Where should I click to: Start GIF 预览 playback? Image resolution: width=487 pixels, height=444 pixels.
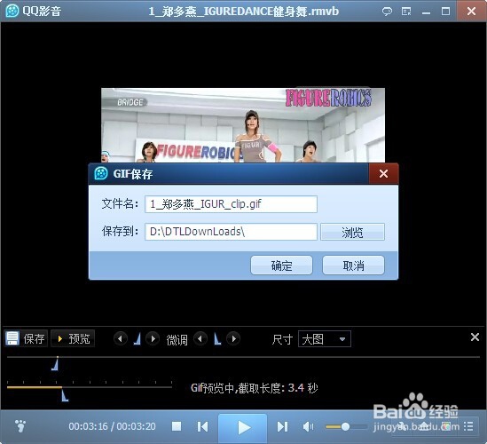pos(73,338)
